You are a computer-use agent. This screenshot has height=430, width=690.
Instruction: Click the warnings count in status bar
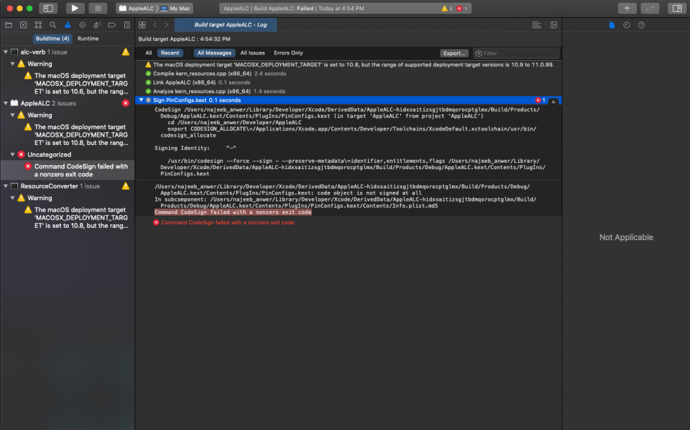pos(446,8)
